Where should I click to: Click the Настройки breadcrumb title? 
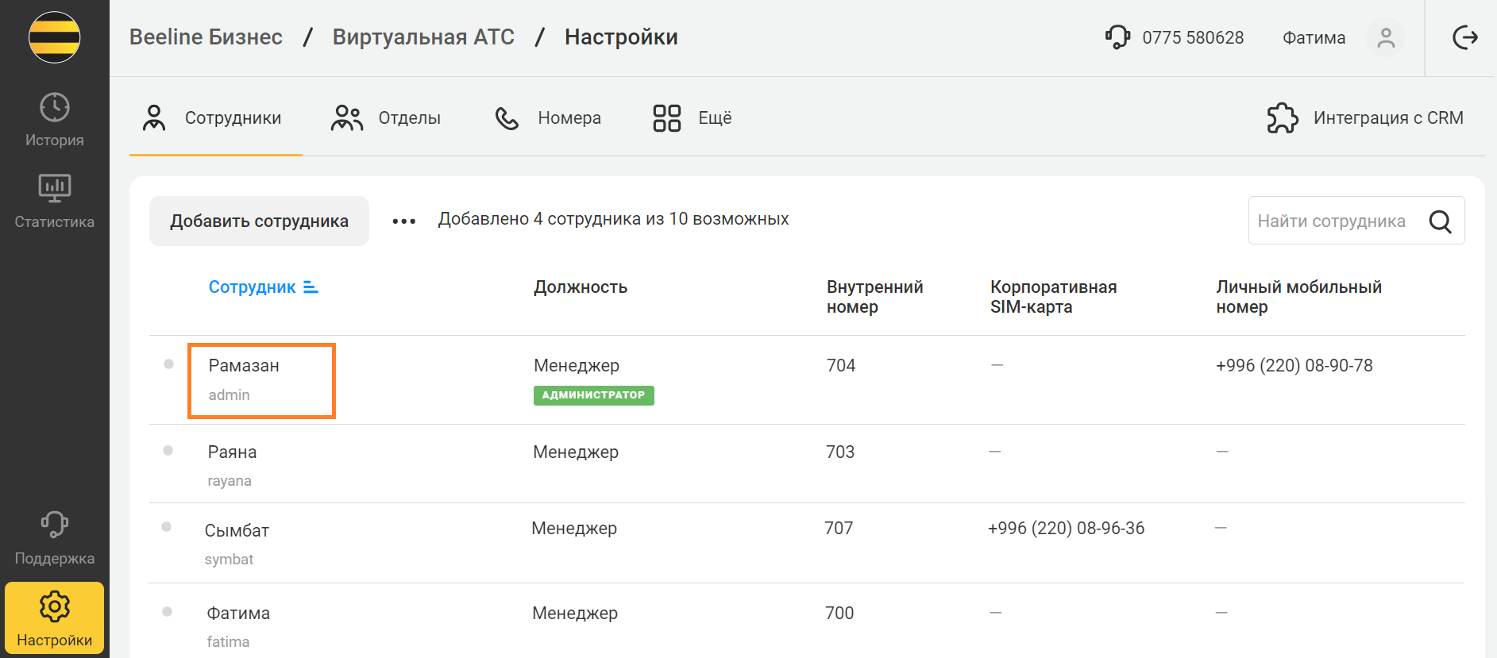tap(621, 37)
